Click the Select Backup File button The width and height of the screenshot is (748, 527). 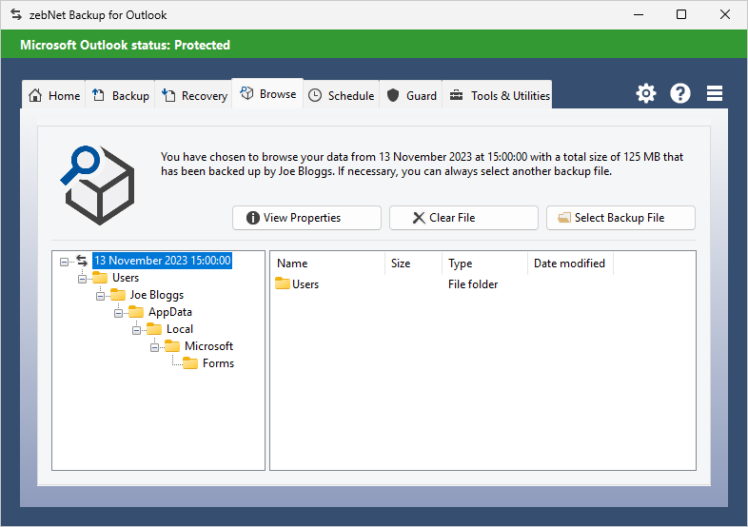coord(620,218)
